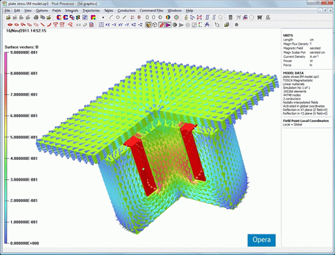Click the red solenoid conductor icon
This screenshot has height=255, width=335.
10,25
